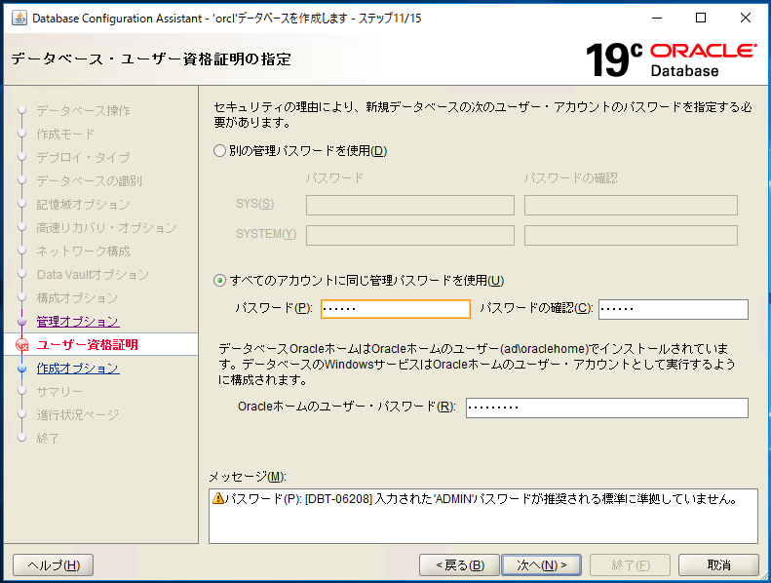Click the current step marker for ユーザー資格証明

tap(22, 345)
